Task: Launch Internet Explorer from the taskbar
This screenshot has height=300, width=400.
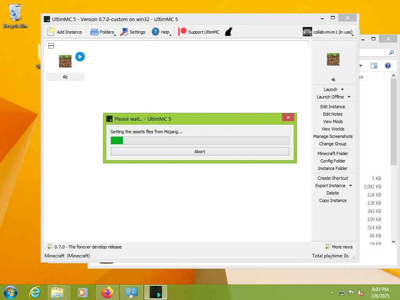Action: pos(35,292)
